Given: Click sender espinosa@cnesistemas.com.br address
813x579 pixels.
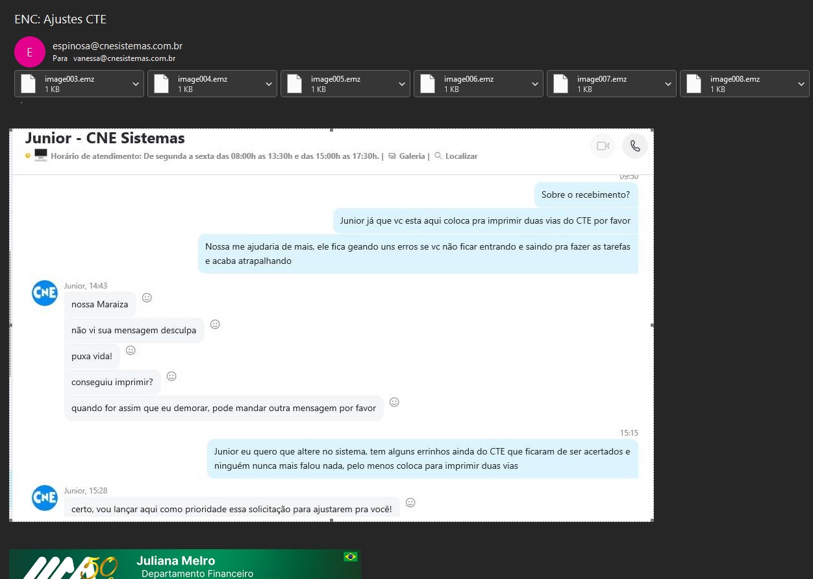Looking at the screenshot, I should (x=117, y=46).
